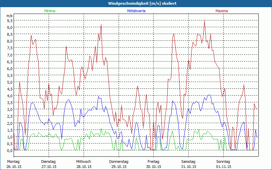Click the Montag day label
Screen dimensions: 272x170
[13, 161]
